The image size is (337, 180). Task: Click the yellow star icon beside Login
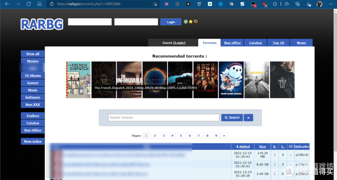(191, 22)
